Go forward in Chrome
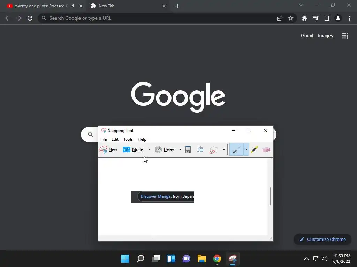 click(19, 18)
